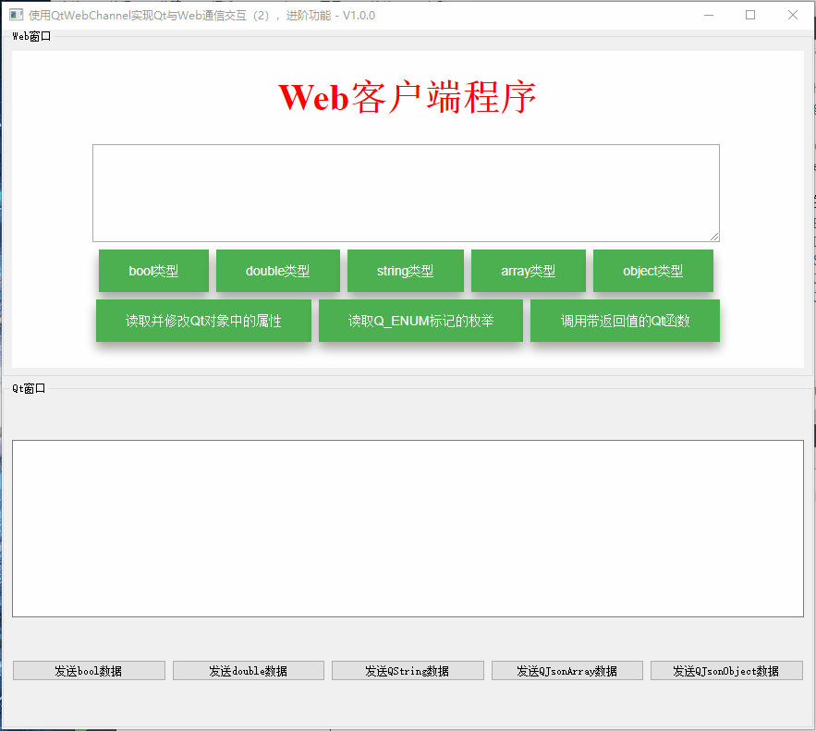This screenshot has width=816, height=731.
Task: Click 读取并修改Qt对象中的属性 button
Action: [x=203, y=320]
